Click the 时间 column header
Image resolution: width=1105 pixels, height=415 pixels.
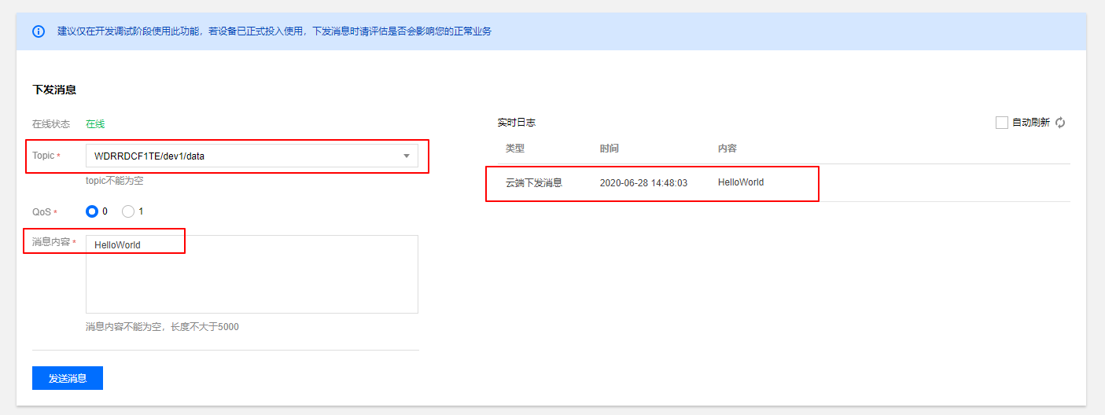point(610,149)
